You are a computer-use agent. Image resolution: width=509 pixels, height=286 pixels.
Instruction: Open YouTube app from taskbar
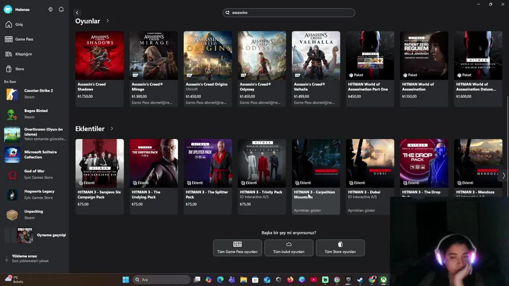click(313, 280)
